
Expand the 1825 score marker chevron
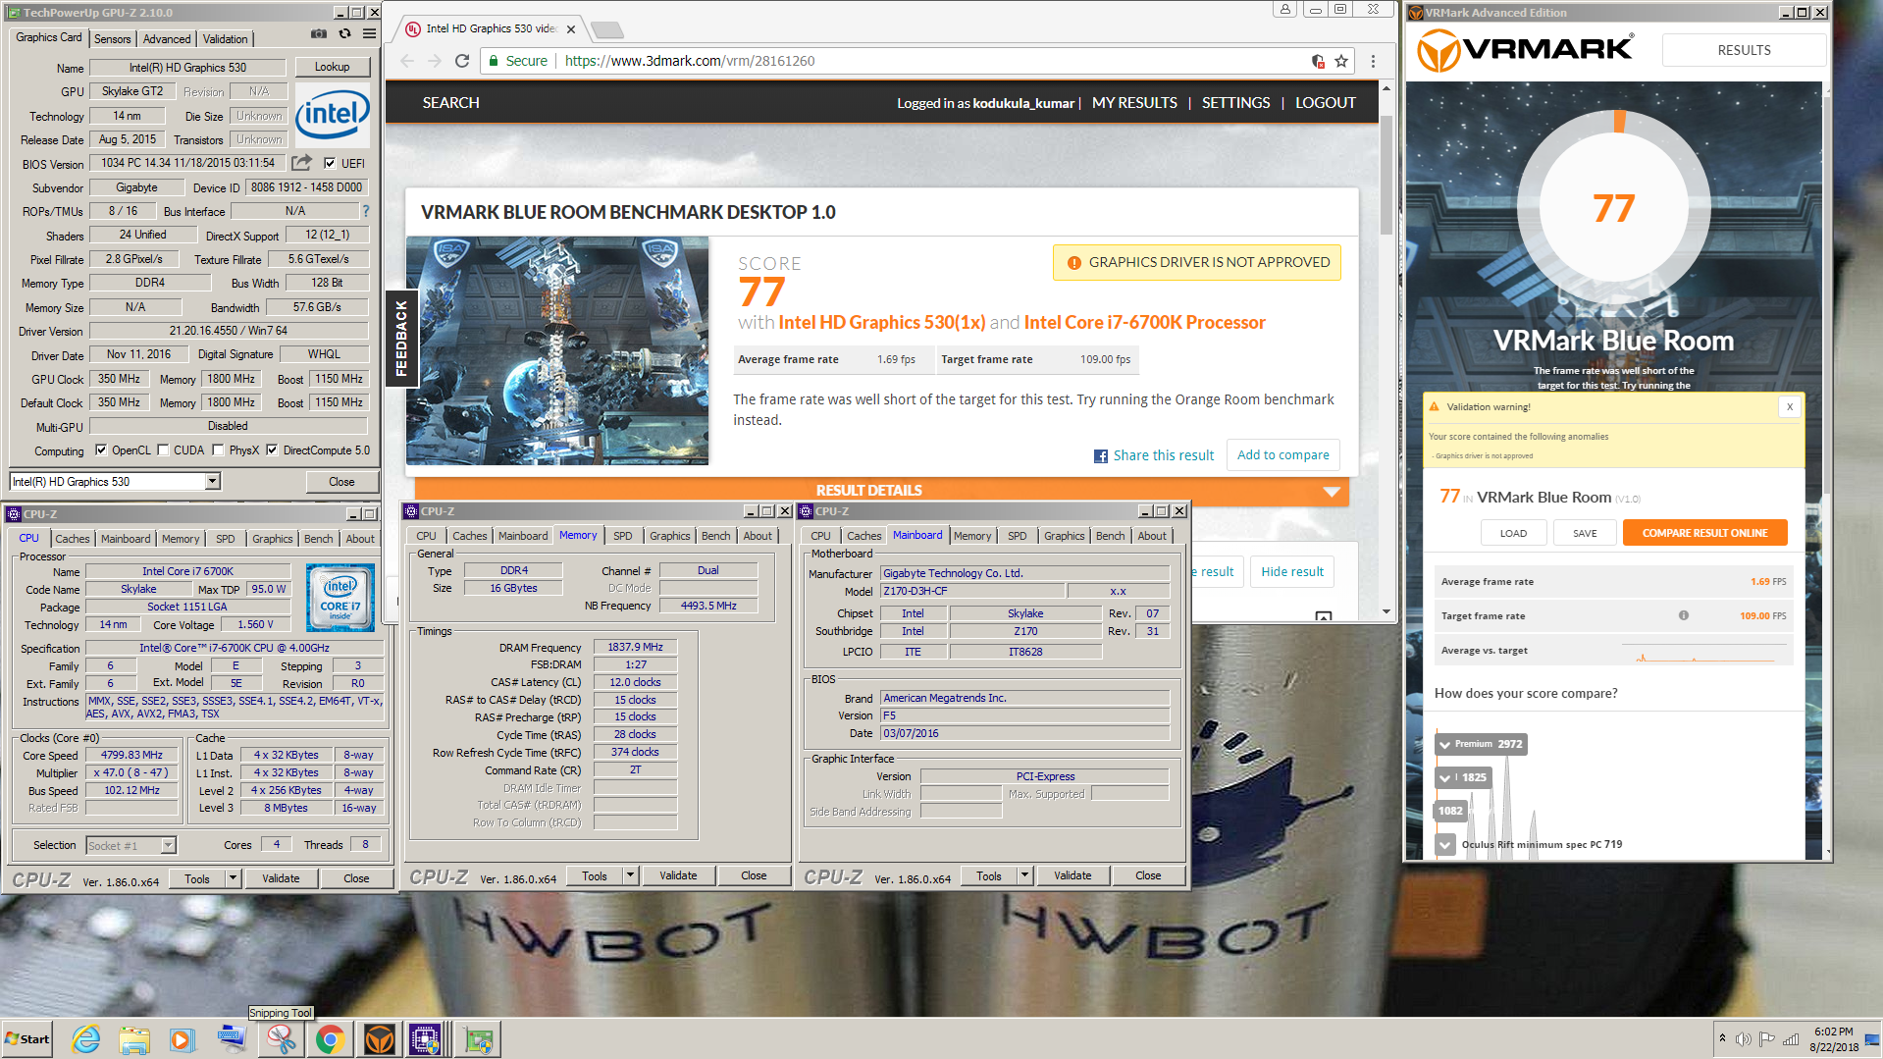pyautogui.click(x=1444, y=777)
